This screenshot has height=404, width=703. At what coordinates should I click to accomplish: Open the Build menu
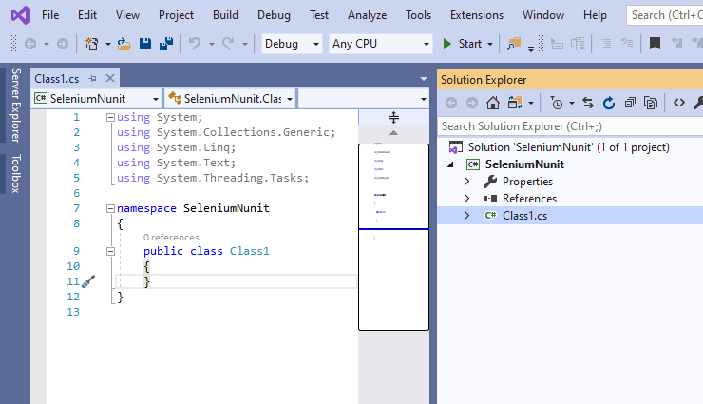pos(225,15)
